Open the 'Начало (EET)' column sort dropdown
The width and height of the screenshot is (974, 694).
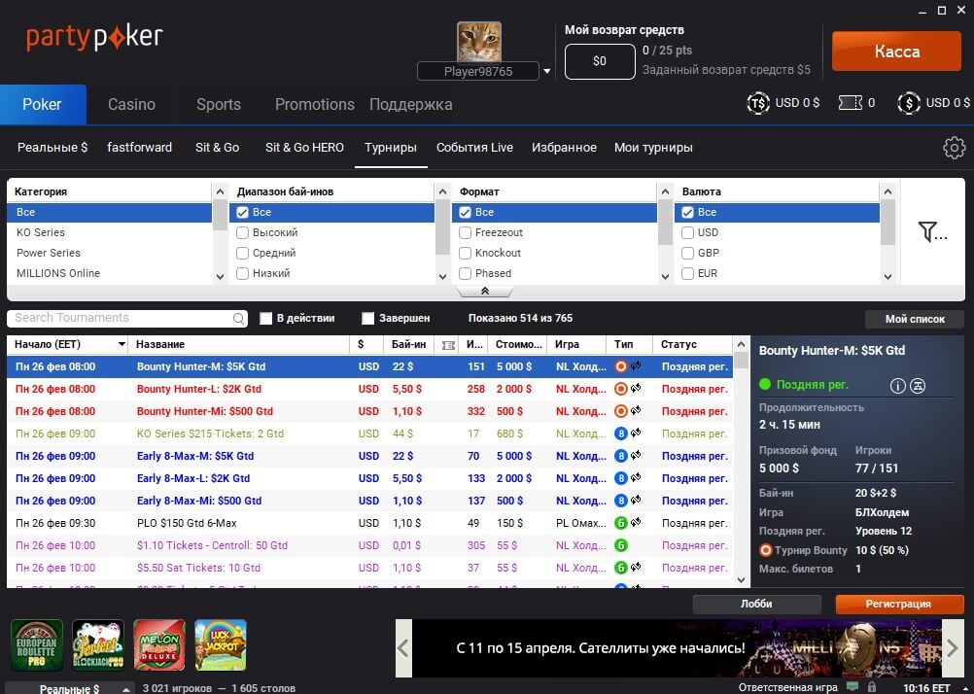(122, 344)
